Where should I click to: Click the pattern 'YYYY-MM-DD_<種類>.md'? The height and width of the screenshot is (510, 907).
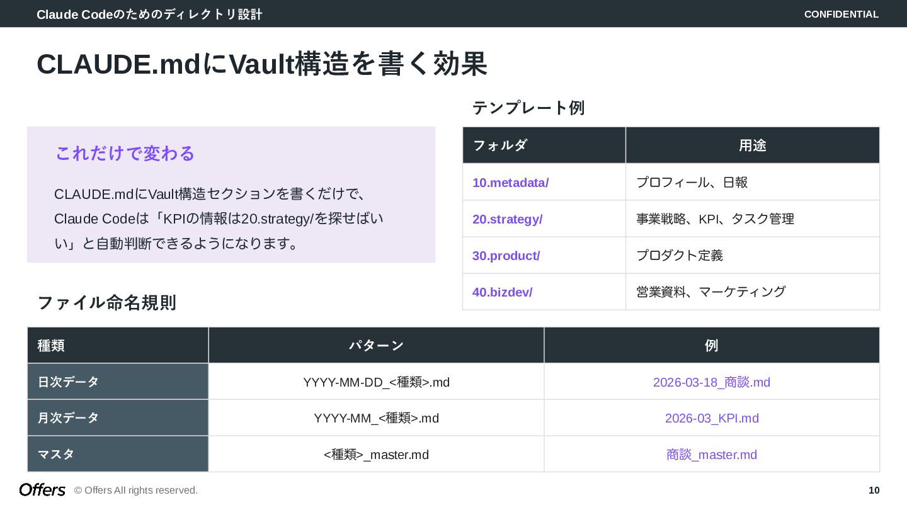[x=376, y=382]
